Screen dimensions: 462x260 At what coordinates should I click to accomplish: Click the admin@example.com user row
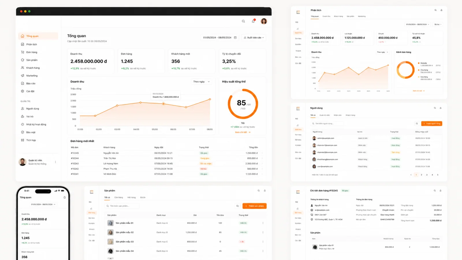376,138
